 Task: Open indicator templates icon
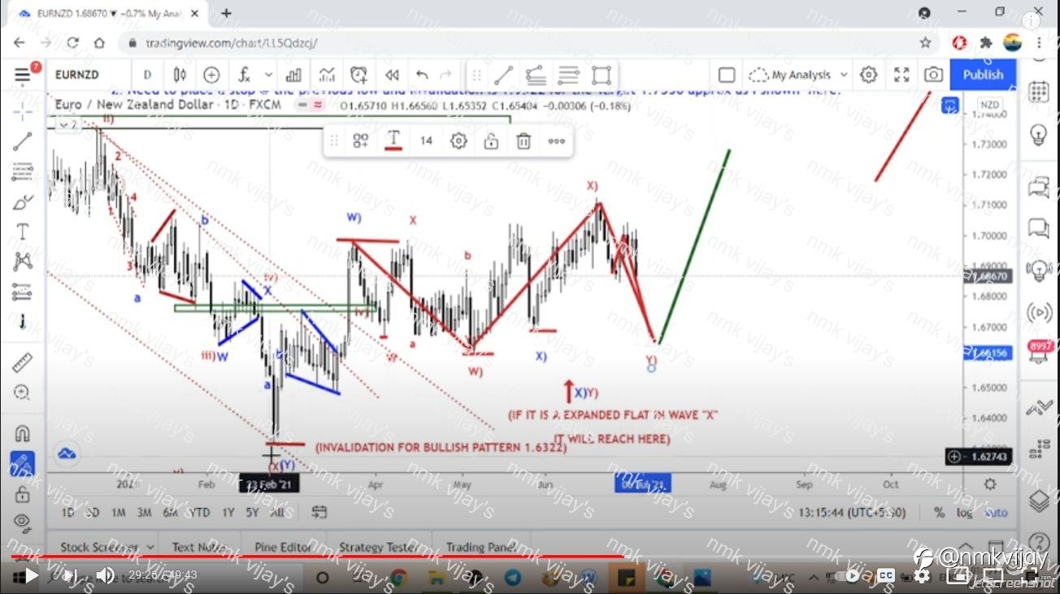(x=327, y=75)
